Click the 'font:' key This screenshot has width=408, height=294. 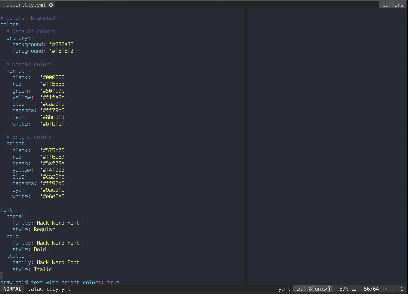point(8,210)
